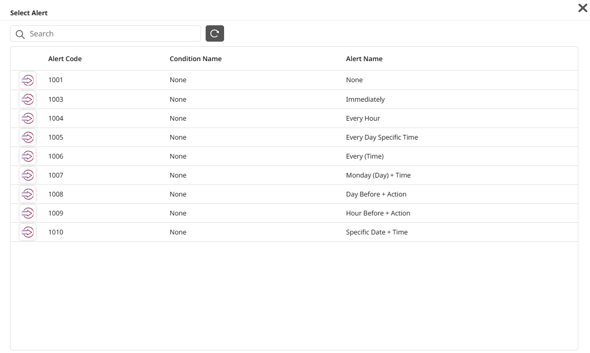This screenshot has width=590, height=353.
Task: Click alert code 1007 cell
Action: pyautogui.click(x=56, y=175)
